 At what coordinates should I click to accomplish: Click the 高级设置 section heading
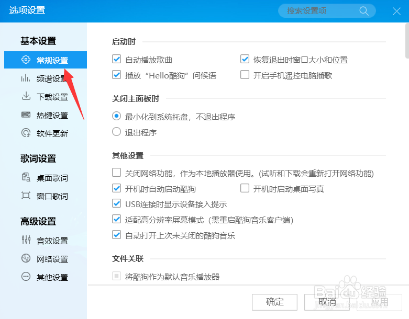click(38, 221)
